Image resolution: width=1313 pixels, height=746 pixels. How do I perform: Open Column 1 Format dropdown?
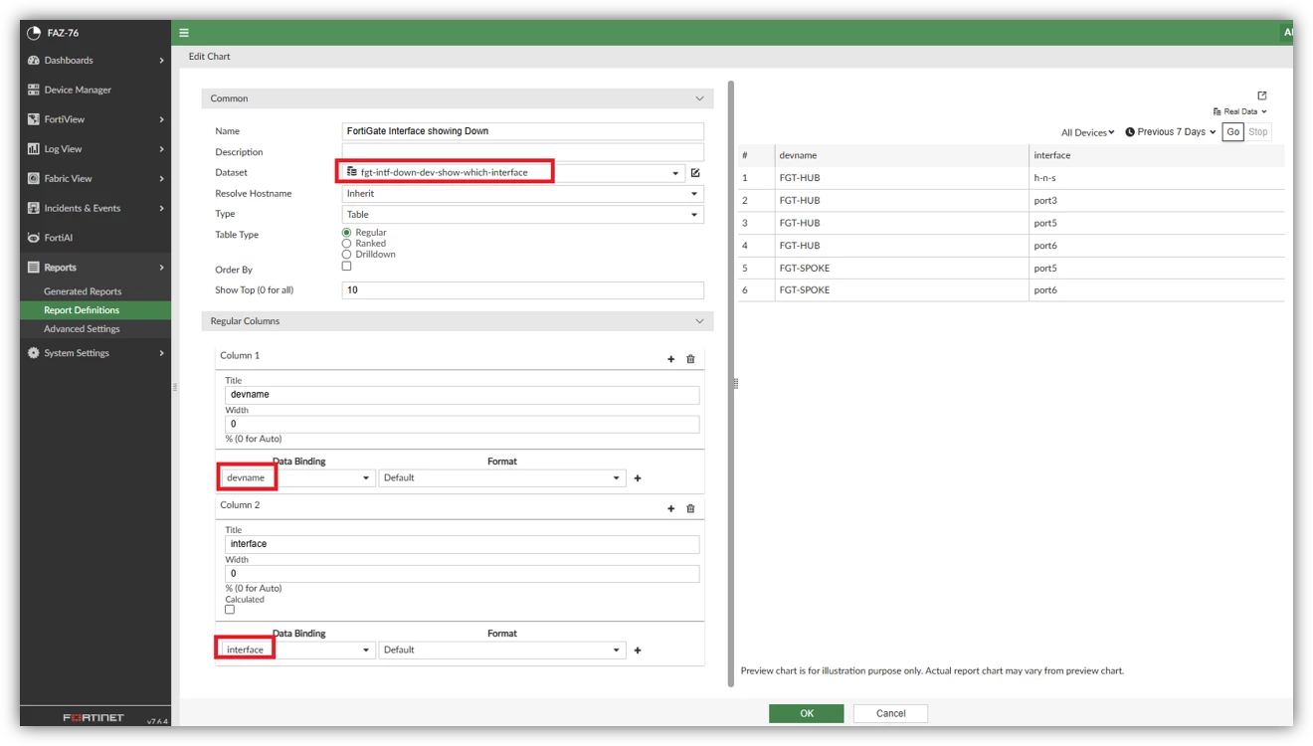tap(502, 478)
